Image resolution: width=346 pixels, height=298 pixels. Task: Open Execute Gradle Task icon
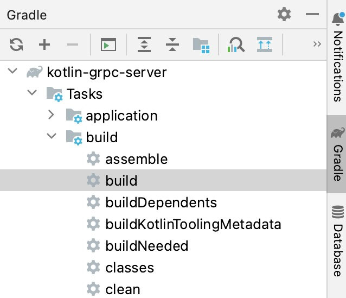[x=108, y=45]
